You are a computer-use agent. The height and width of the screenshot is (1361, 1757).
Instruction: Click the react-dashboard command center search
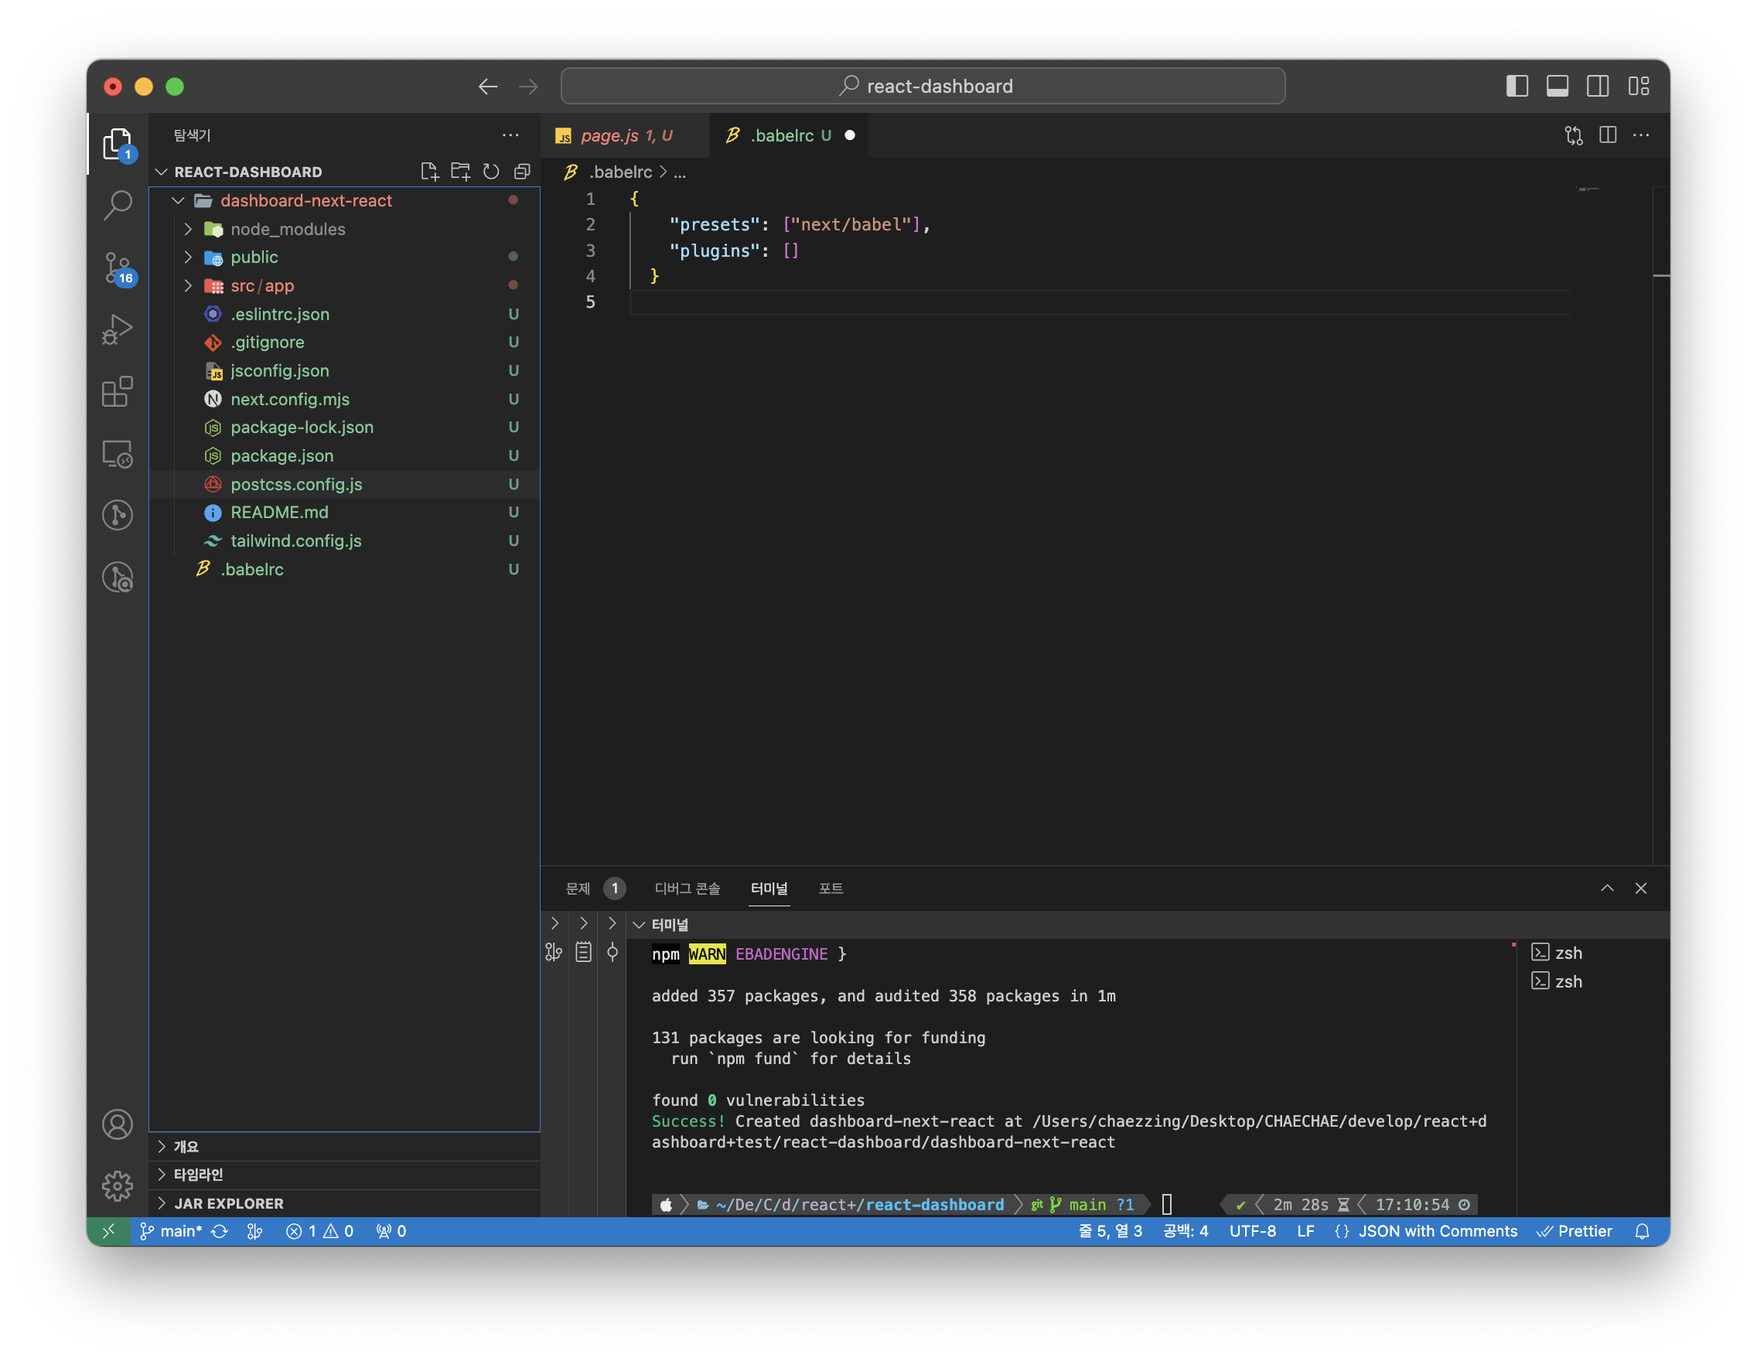(923, 86)
